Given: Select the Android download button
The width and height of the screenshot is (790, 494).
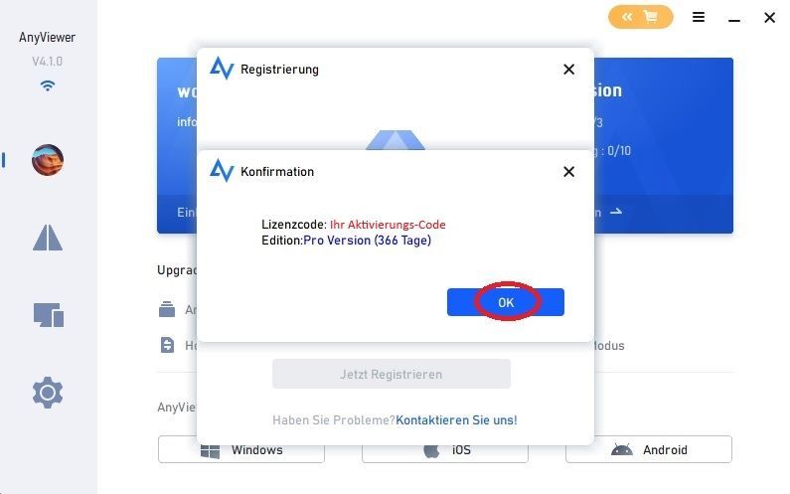Looking at the screenshot, I should click(x=649, y=449).
